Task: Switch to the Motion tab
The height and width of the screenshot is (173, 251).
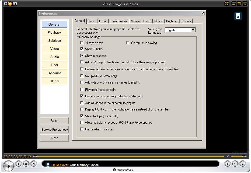Action: [x=158, y=21]
